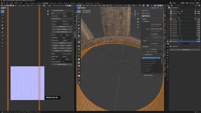Open the Window menu
The height and width of the screenshot is (113, 201).
point(16,3)
